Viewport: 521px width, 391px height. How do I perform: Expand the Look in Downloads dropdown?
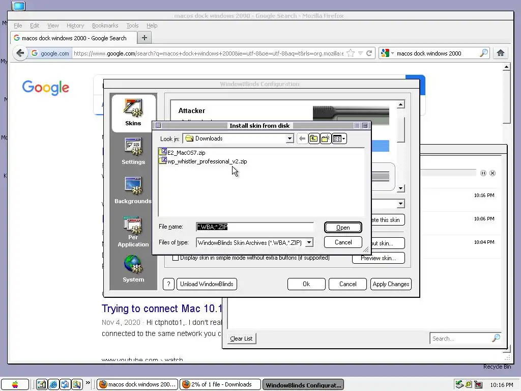point(290,138)
